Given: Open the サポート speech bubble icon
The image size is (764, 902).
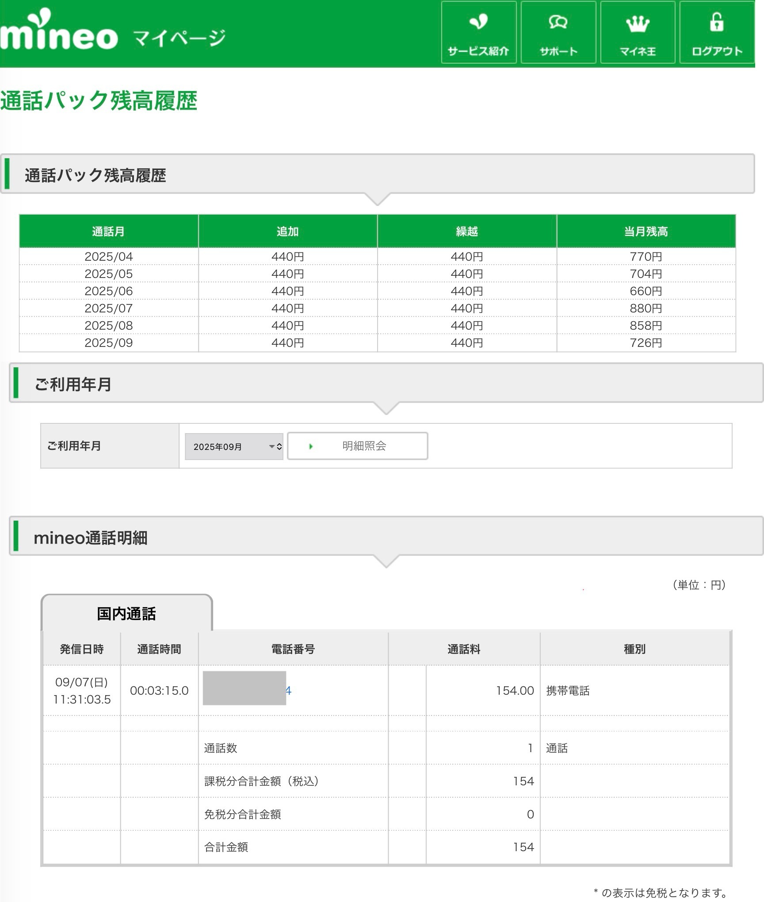Looking at the screenshot, I should pos(558,23).
